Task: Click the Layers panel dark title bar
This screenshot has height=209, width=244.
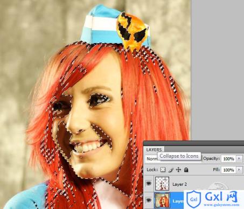Action: tap(193, 143)
